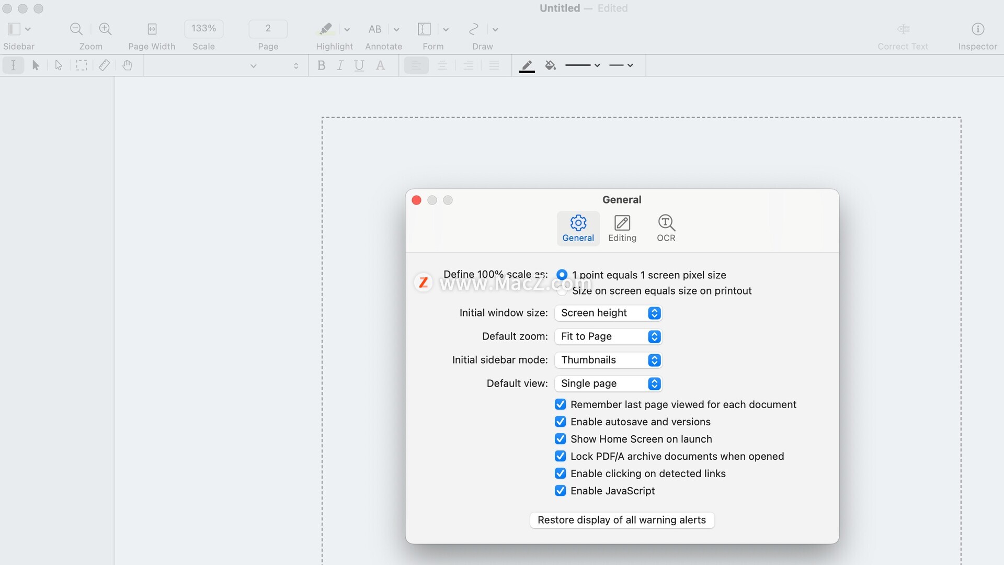Open the fill color bucket
The height and width of the screenshot is (565, 1004).
click(x=550, y=65)
